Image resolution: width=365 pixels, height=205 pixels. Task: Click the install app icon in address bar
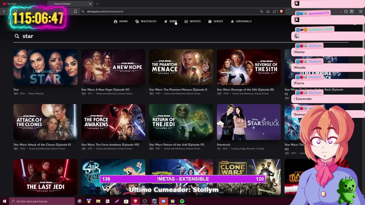[268, 11]
